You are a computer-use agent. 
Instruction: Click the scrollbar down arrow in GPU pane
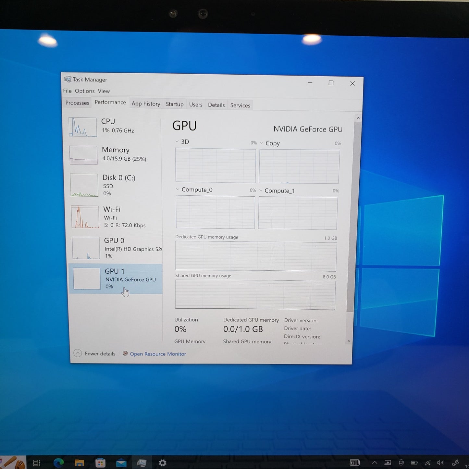tap(349, 341)
